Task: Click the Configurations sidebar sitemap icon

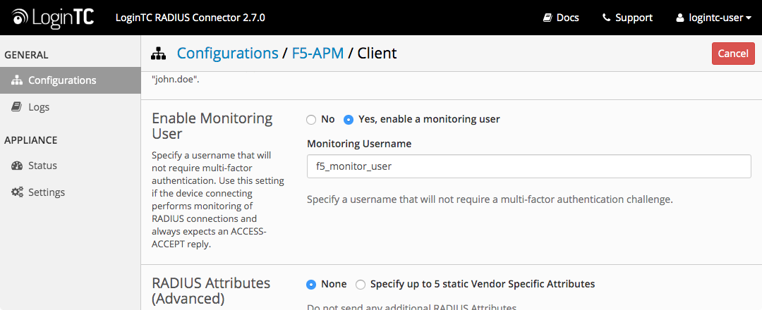Action: (17, 80)
